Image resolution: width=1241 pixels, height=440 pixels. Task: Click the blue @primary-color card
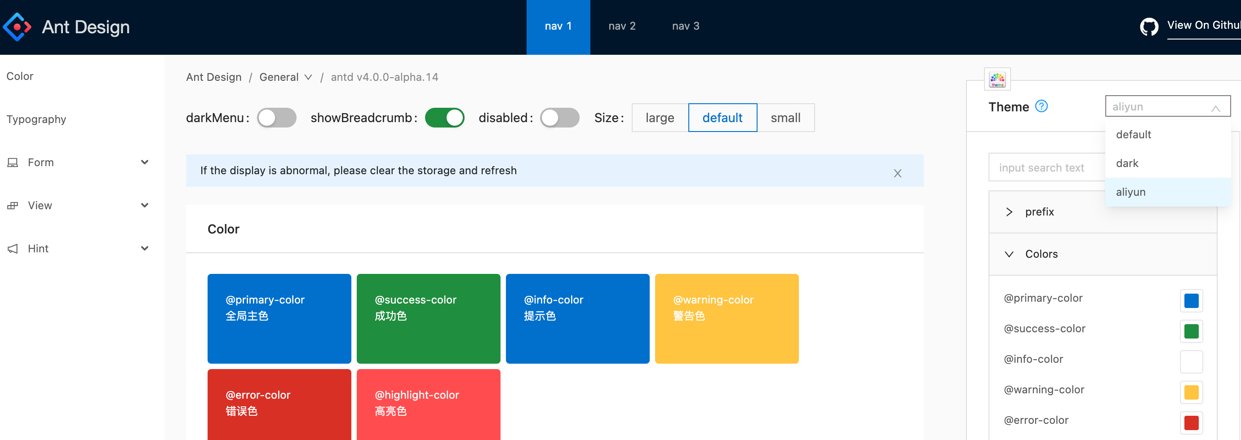point(279,319)
